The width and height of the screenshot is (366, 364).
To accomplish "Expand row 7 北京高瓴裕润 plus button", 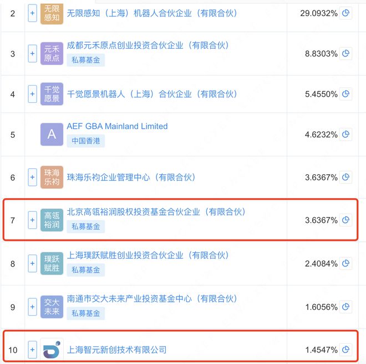I will pos(33,220).
